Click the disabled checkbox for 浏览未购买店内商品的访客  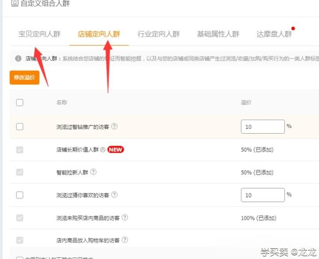point(19,218)
